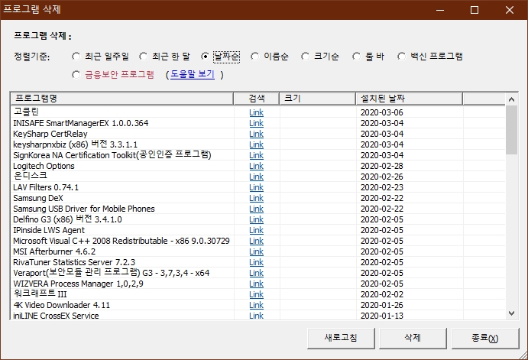
Task: Click the 삭제 delete button
Action: (x=413, y=338)
